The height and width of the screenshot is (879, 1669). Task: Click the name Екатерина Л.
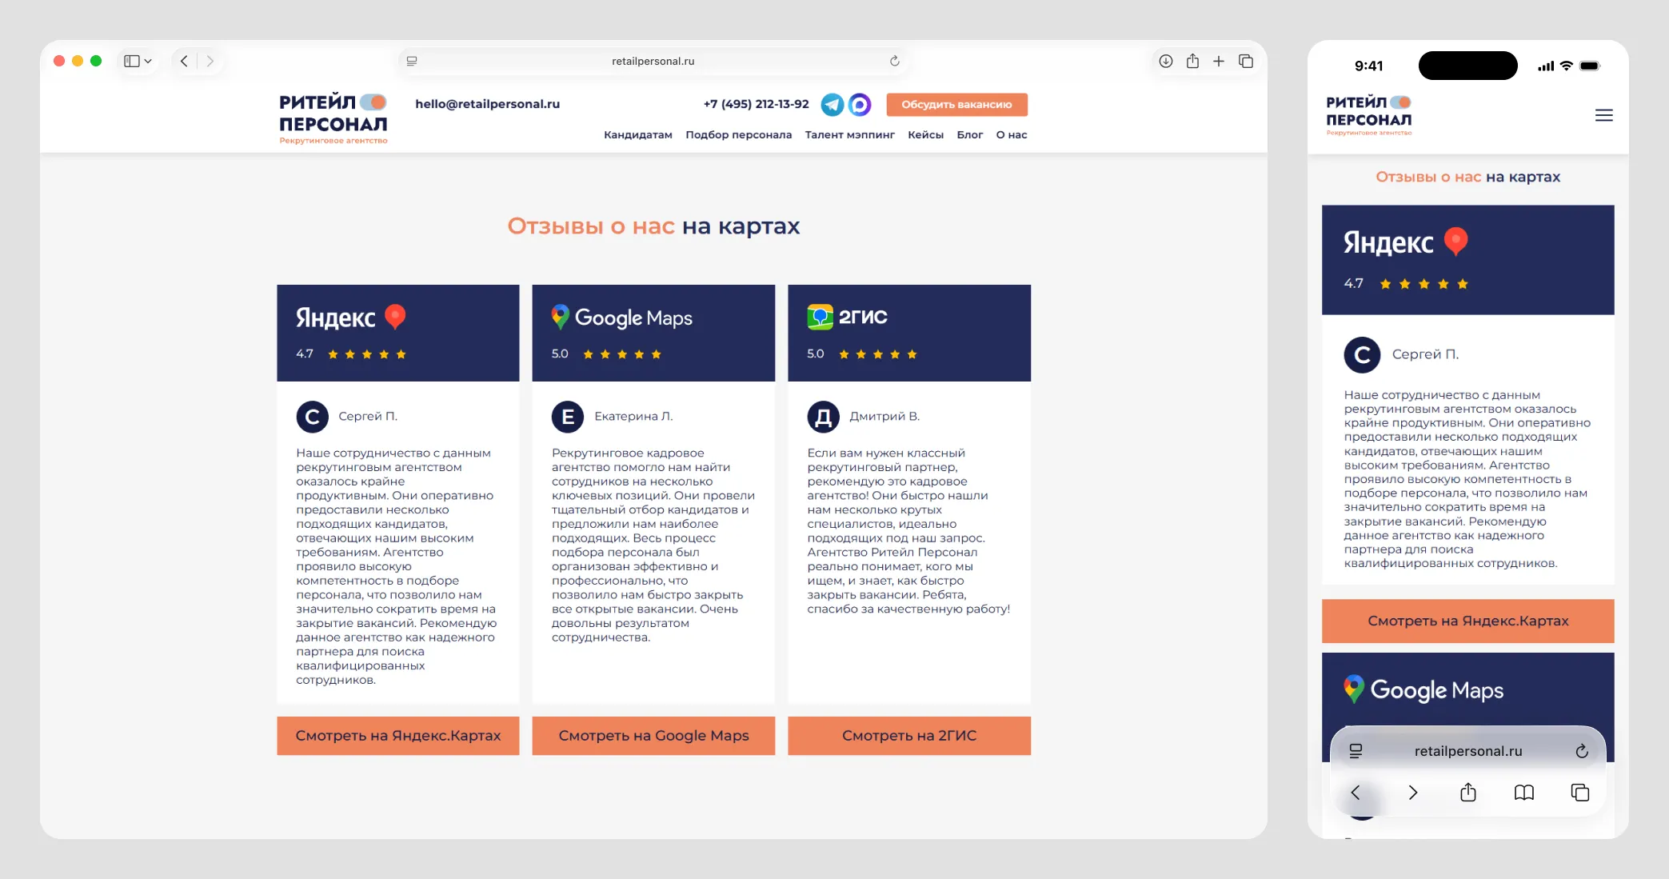click(633, 416)
